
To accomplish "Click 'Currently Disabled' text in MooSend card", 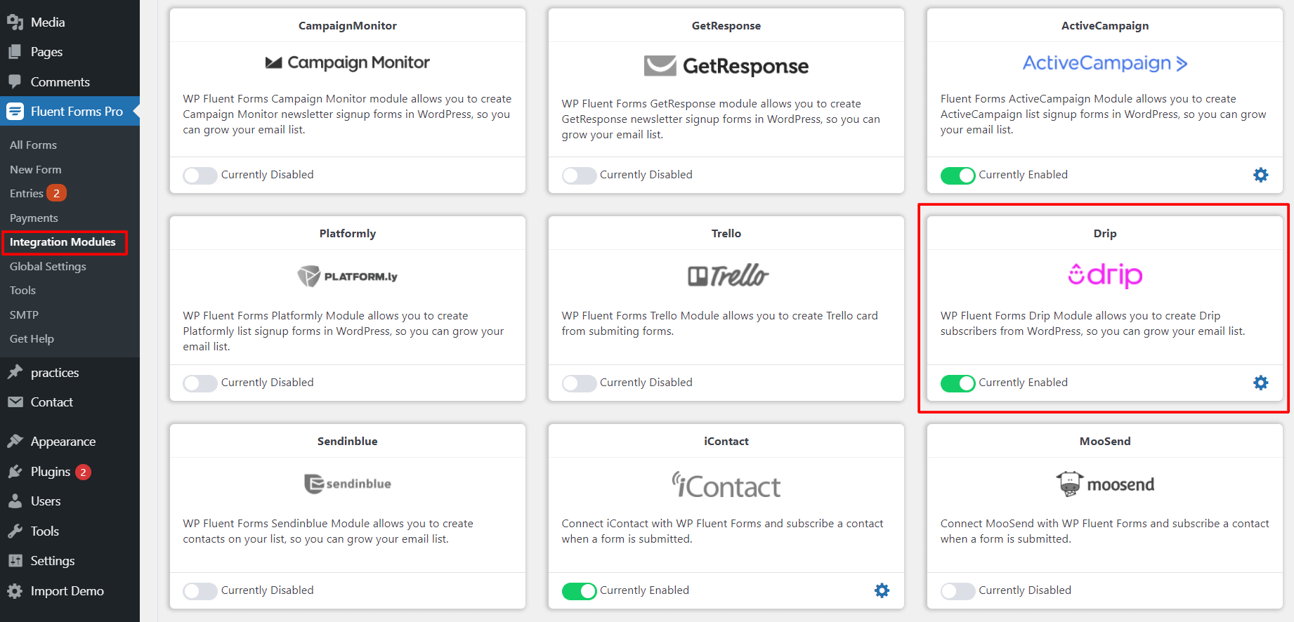I will (x=1025, y=590).
